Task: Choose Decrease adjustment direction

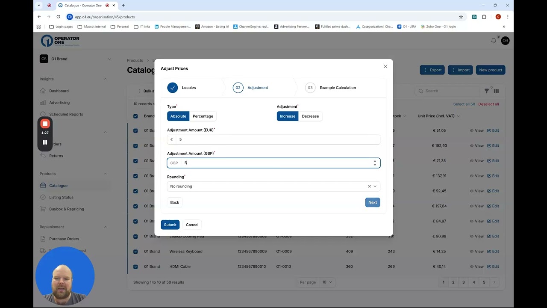Action: coord(310,116)
